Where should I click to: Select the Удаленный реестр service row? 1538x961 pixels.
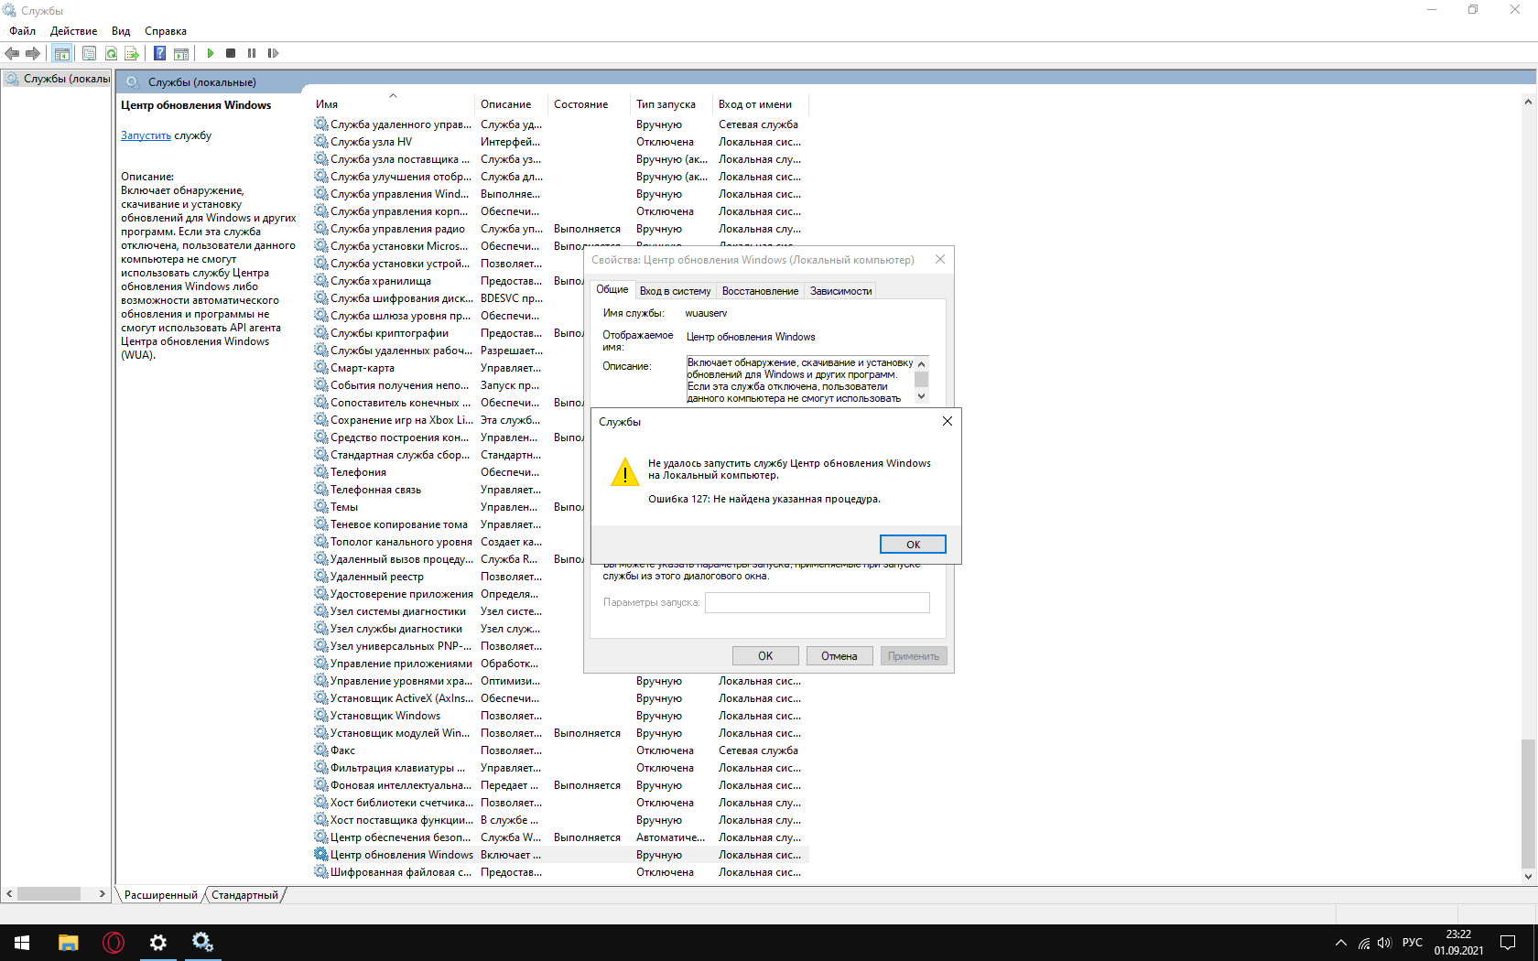[x=448, y=577]
